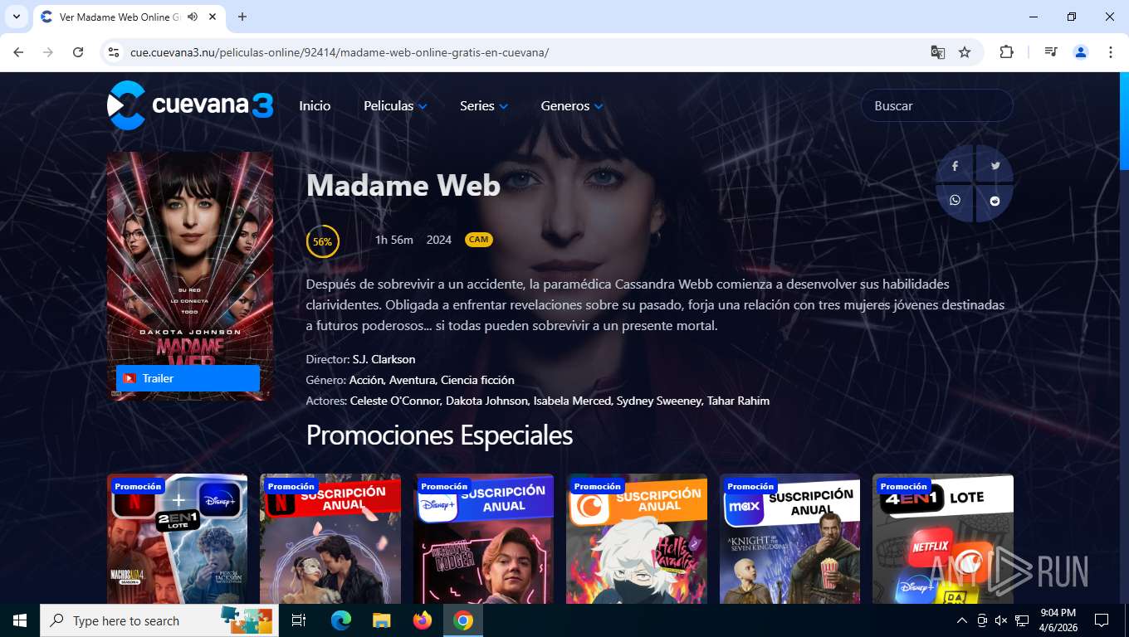Open Chrome three-dot menu

click(x=1111, y=52)
